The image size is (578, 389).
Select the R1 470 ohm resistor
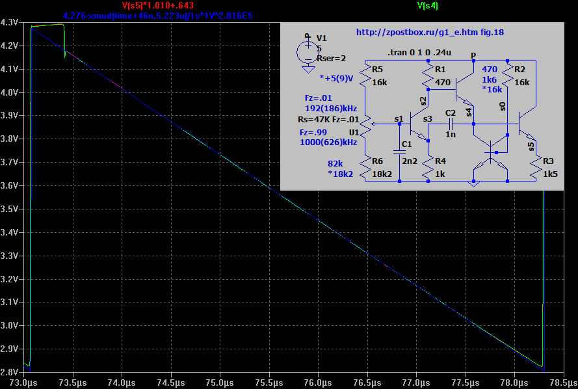tap(428, 79)
